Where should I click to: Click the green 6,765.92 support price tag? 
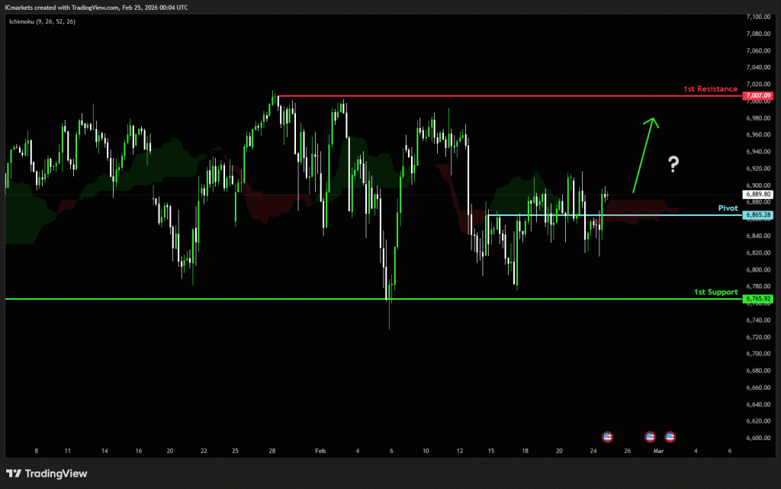760,299
